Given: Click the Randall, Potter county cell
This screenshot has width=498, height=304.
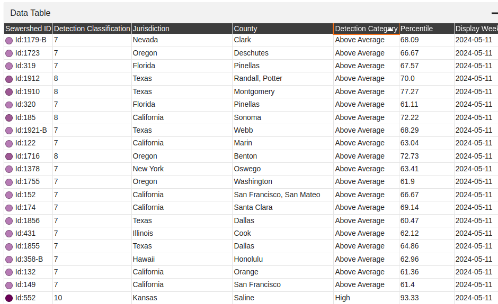Looking at the screenshot, I should 283,79.
